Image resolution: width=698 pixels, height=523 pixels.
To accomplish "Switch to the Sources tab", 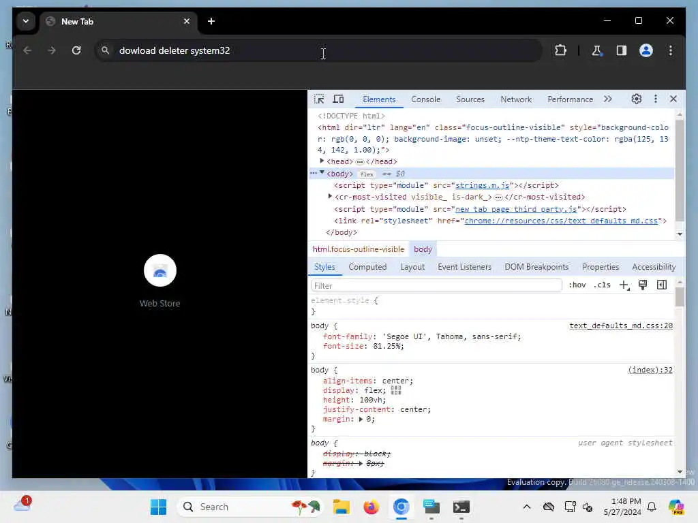I will pos(470,99).
